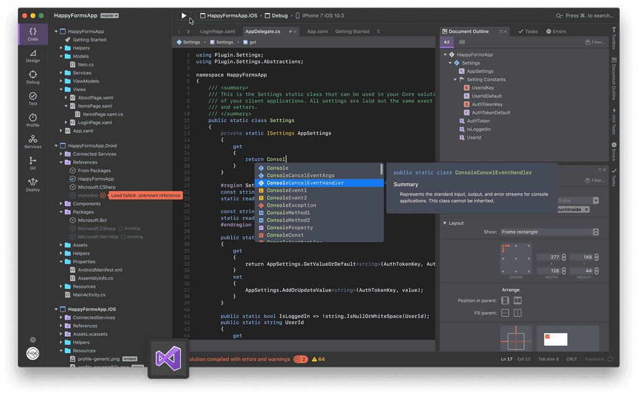Click the warning count showing 64
Image resolution: width=638 pixels, height=396 pixels.
pos(318,359)
